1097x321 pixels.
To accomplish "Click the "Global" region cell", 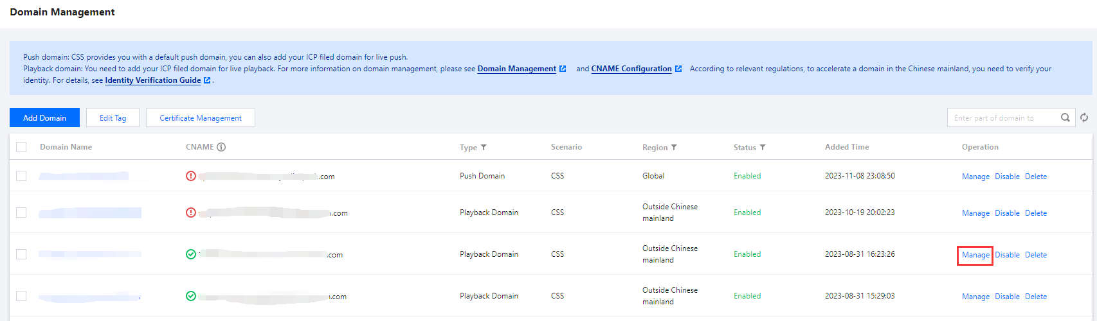I will [653, 176].
